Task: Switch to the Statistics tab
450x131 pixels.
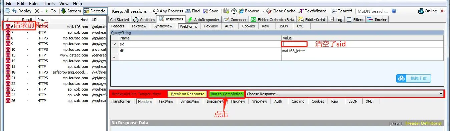Action: pos(144,20)
